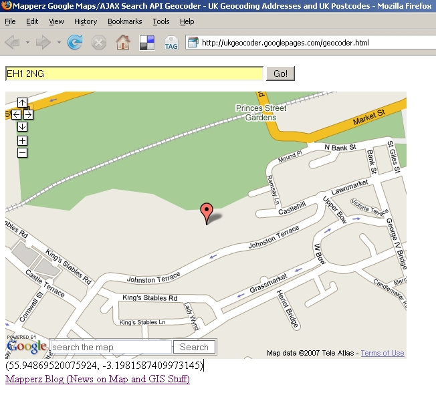
Task: Click the Google logo on the map
Action: pyautogui.click(x=27, y=346)
